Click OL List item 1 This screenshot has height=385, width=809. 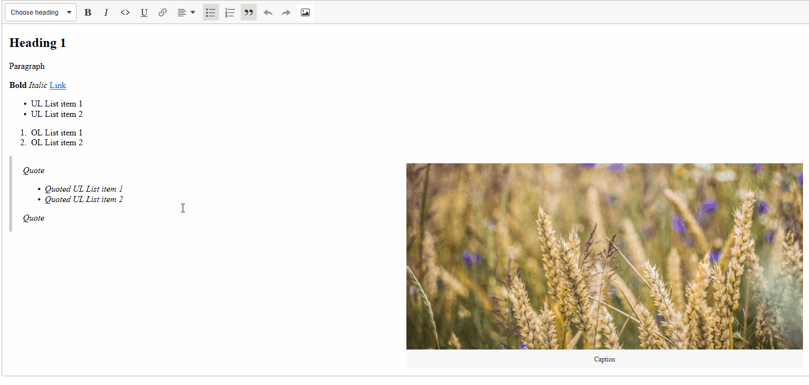pyautogui.click(x=57, y=133)
